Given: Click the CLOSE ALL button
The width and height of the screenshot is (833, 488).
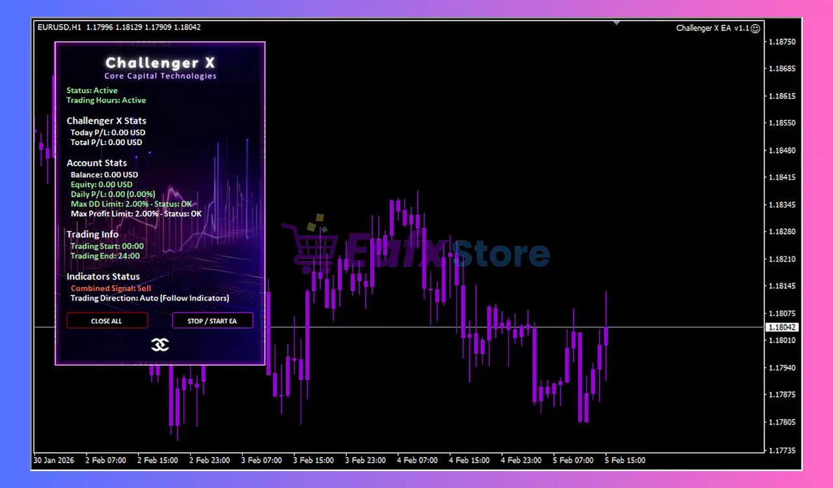Looking at the screenshot, I should click(x=107, y=321).
